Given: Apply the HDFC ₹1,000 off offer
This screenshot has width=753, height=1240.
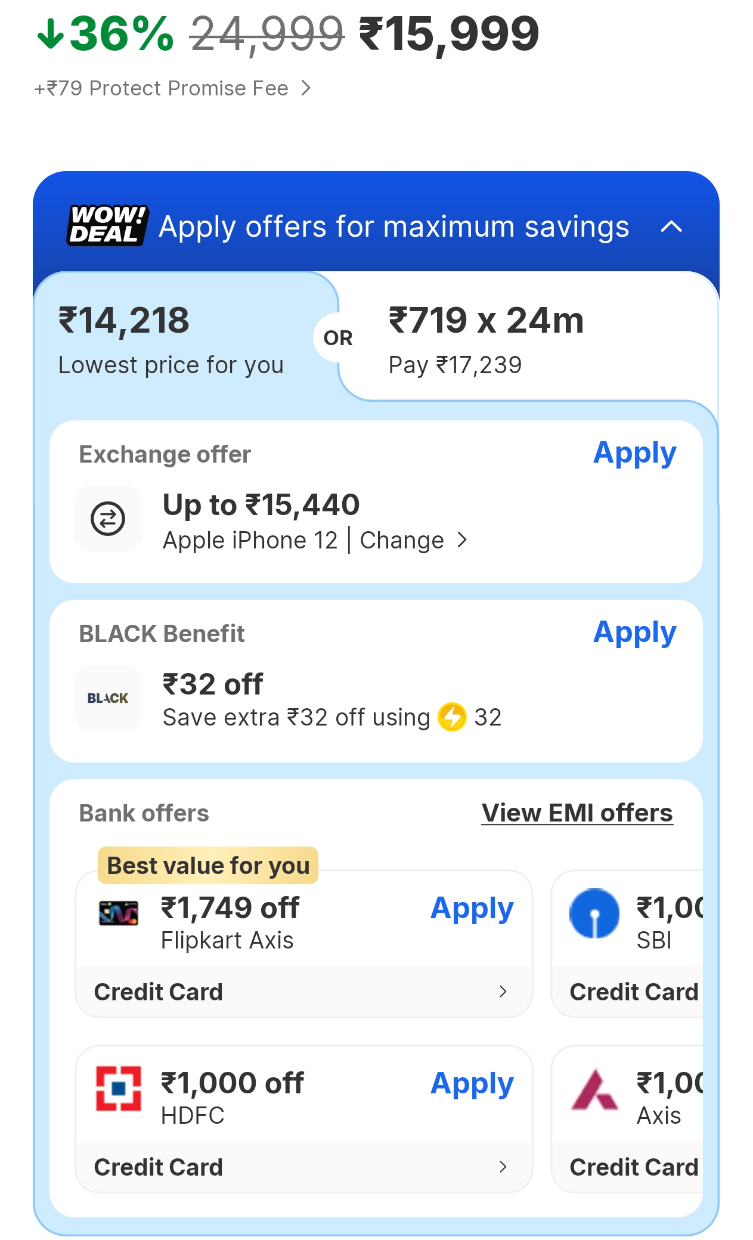Looking at the screenshot, I should [472, 1084].
